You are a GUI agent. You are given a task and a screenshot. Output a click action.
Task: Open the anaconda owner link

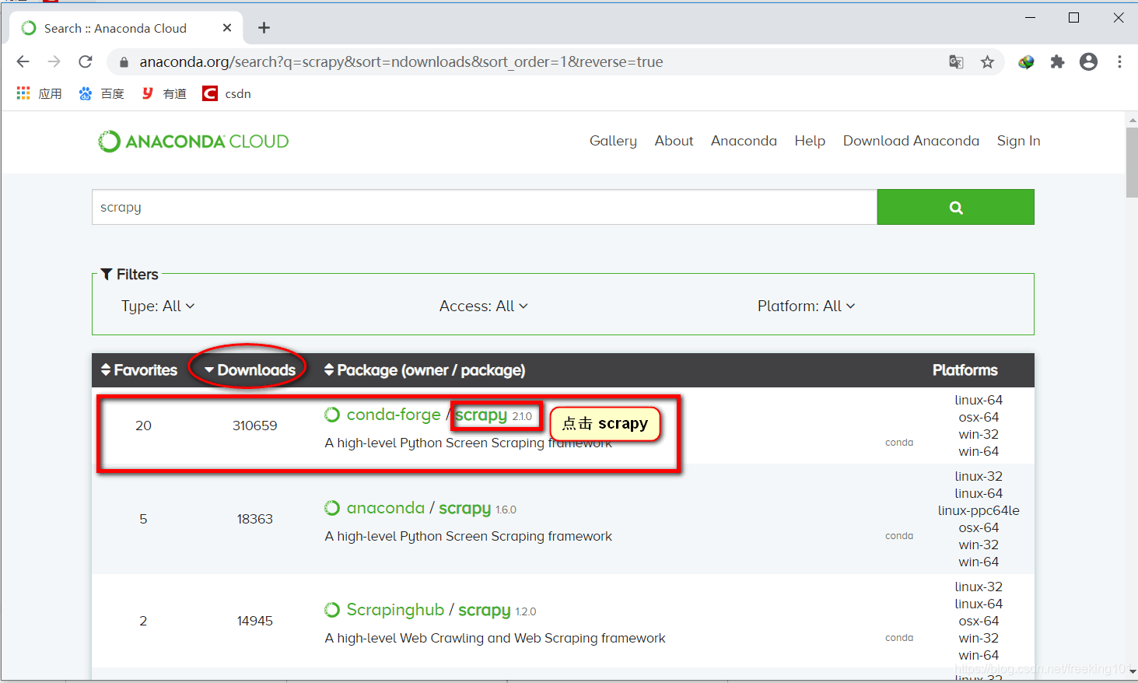[x=386, y=508]
